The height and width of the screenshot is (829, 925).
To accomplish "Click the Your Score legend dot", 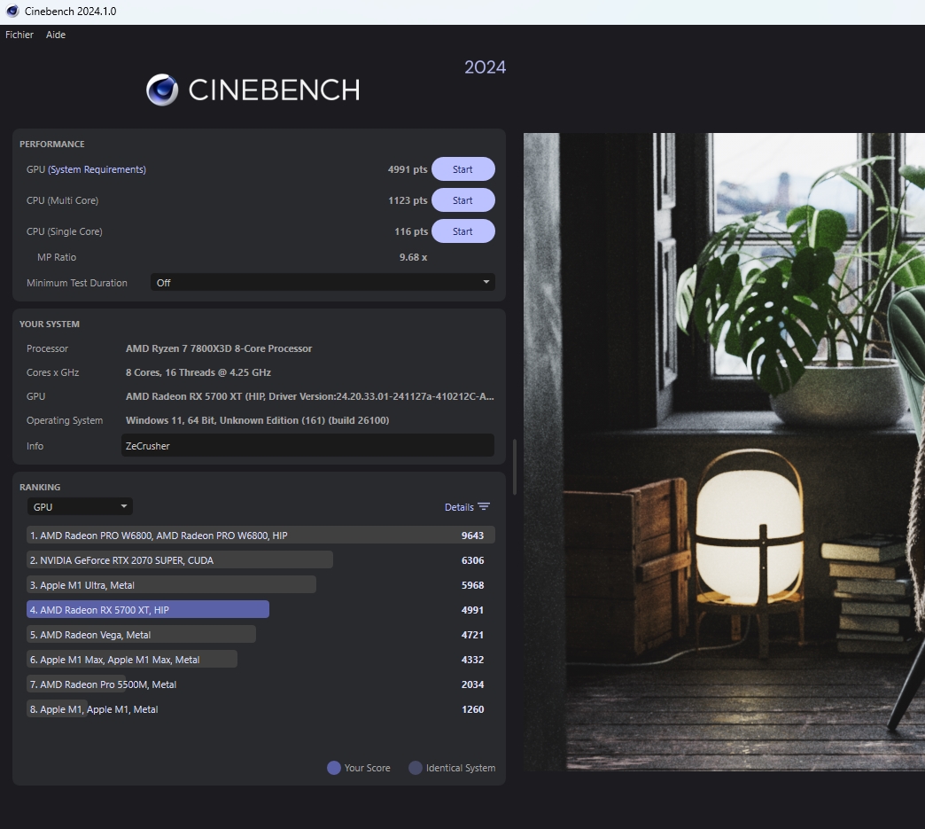I will click(334, 768).
